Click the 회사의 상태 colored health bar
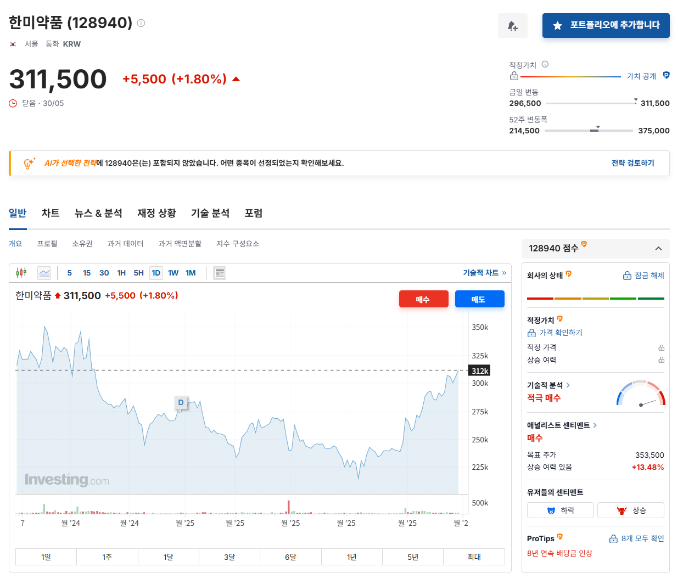Screen dimensions: 683x584 596,299
